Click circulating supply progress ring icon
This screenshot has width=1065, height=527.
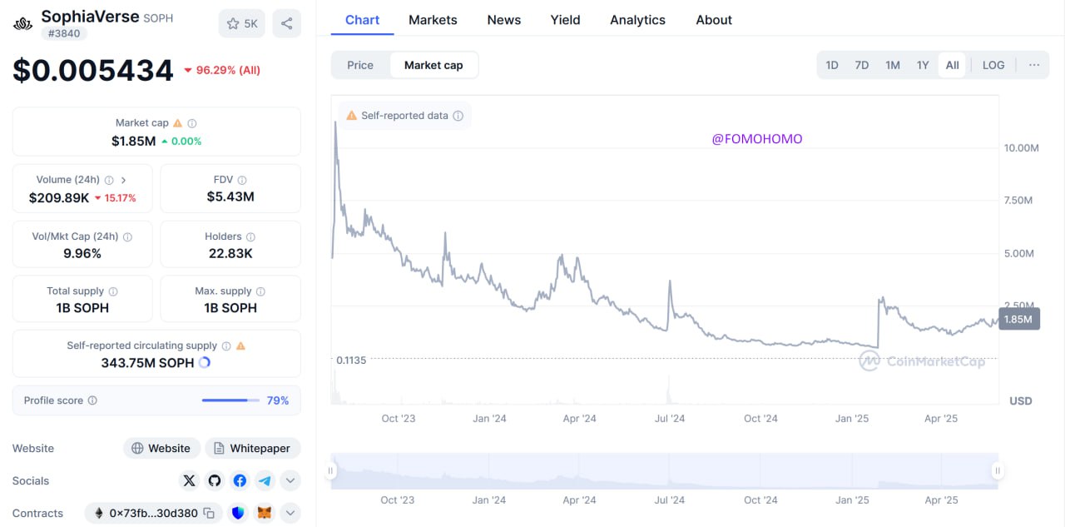[205, 363]
